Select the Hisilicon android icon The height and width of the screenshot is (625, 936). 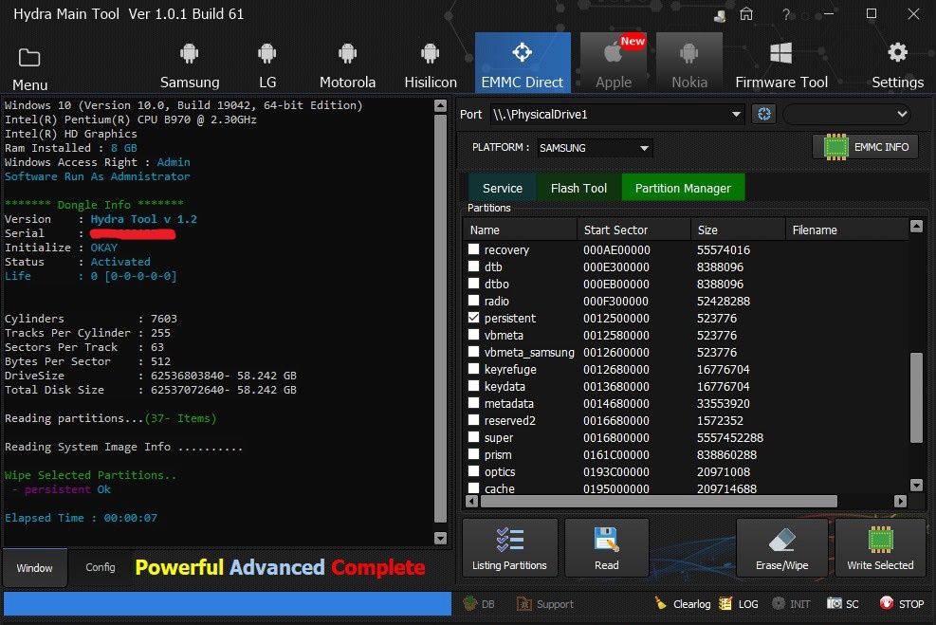tap(430, 54)
